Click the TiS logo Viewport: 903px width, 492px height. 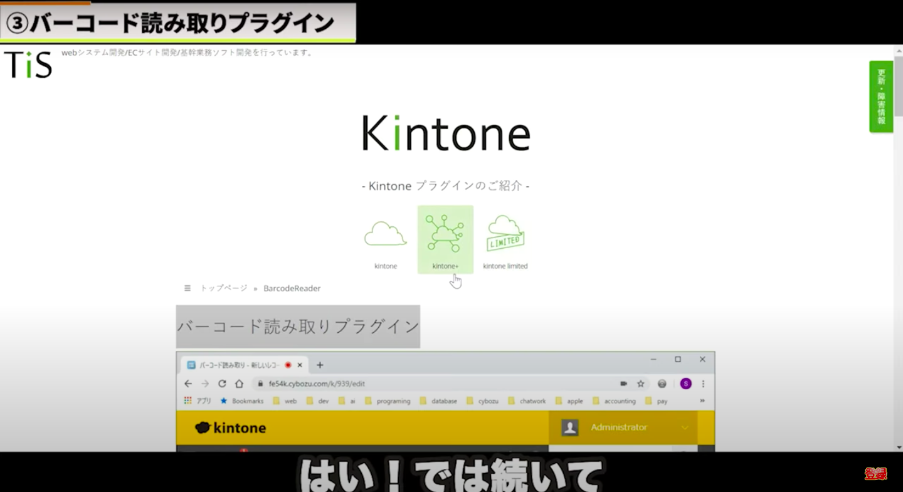point(28,65)
